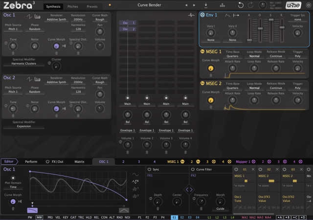
Task: Open MSEG 1 Time Base Quarters dropdown
Action: point(232,56)
